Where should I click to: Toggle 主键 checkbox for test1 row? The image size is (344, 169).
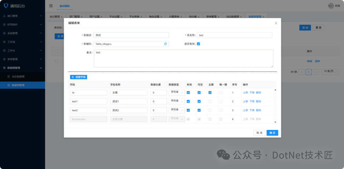point(210,101)
